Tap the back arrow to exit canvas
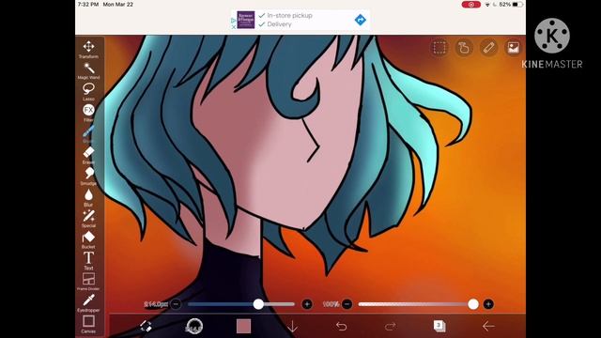Screen dimensions: 601x338 [x=488, y=326]
